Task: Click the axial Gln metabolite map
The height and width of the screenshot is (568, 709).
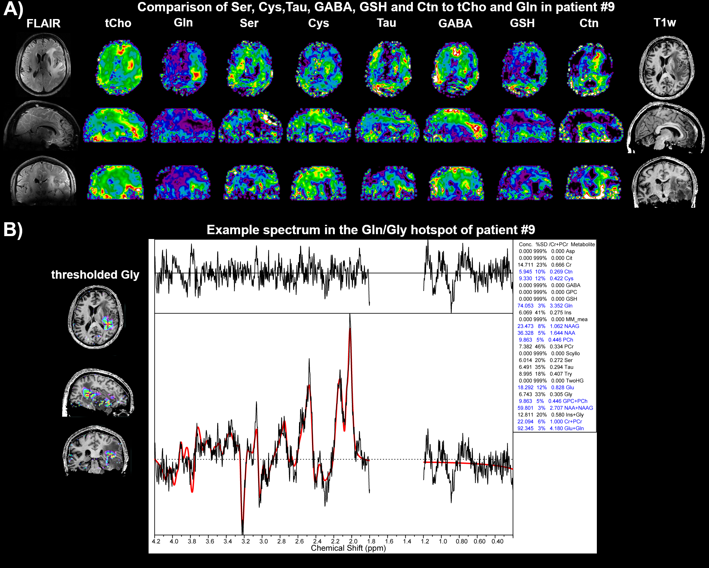Action: [x=183, y=68]
